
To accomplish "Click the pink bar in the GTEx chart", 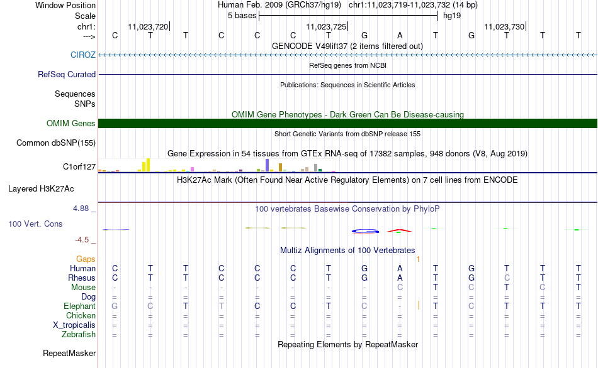I will coord(193,170).
